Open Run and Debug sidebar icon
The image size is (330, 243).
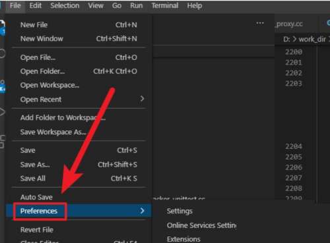point(2,112)
